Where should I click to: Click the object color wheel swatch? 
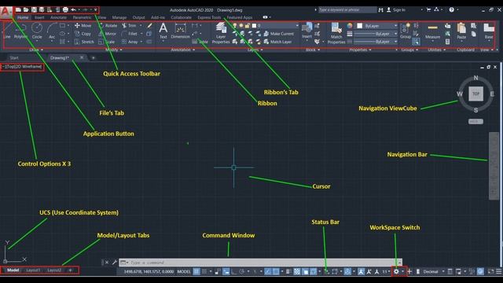[x=350, y=26]
